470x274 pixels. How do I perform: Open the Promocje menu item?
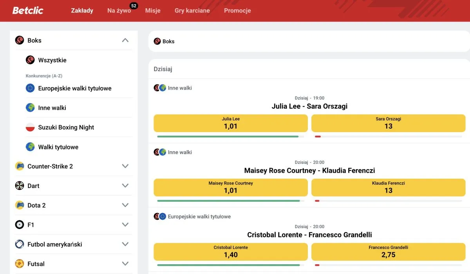coord(237,11)
